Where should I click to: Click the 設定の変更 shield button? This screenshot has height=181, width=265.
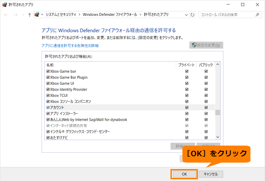pyautogui.click(x=206, y=45)
